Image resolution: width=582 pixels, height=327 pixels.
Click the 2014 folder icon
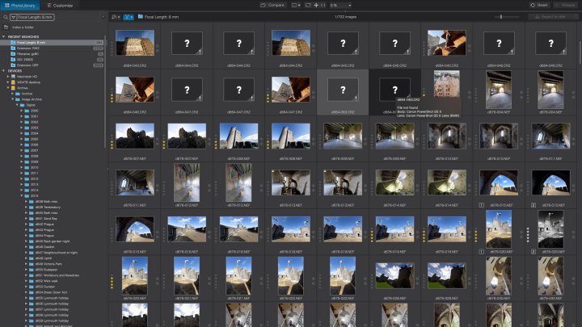click(27, 190)
